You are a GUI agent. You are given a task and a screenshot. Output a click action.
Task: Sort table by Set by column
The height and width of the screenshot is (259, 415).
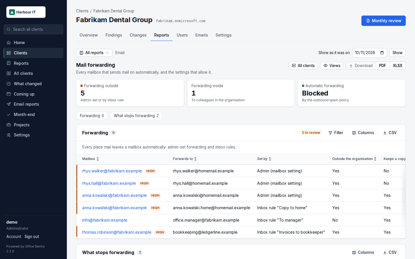pos(264,159)
